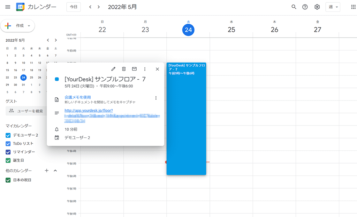Click the event title in popup
This screenshot has width=357, height=217.
[105, 79]
